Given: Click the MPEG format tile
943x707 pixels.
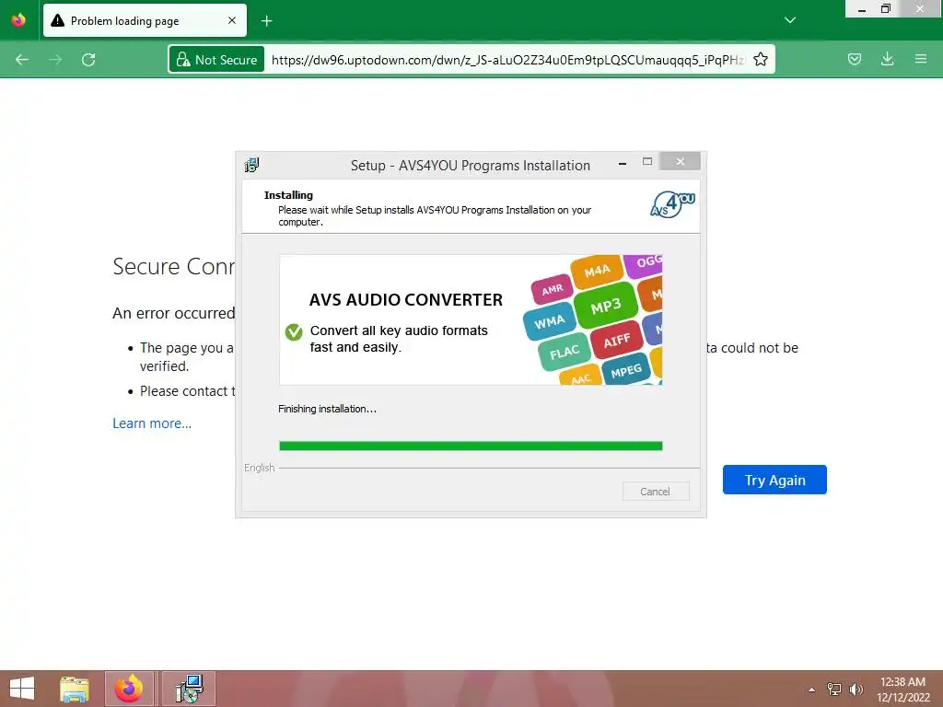Looking at the screenshot, I should pyautogui.click(x=626, y=371).
